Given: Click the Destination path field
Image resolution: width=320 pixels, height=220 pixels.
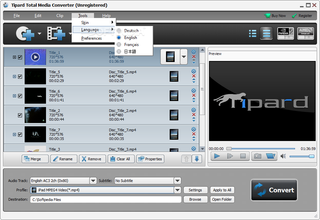Looking at the screenshot, I should (106, 199).
